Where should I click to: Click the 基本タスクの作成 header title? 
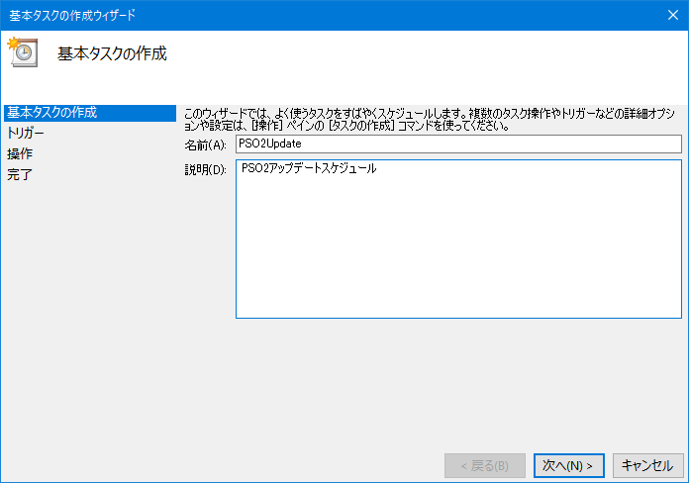pyautogui.click(x=112, y=53)
